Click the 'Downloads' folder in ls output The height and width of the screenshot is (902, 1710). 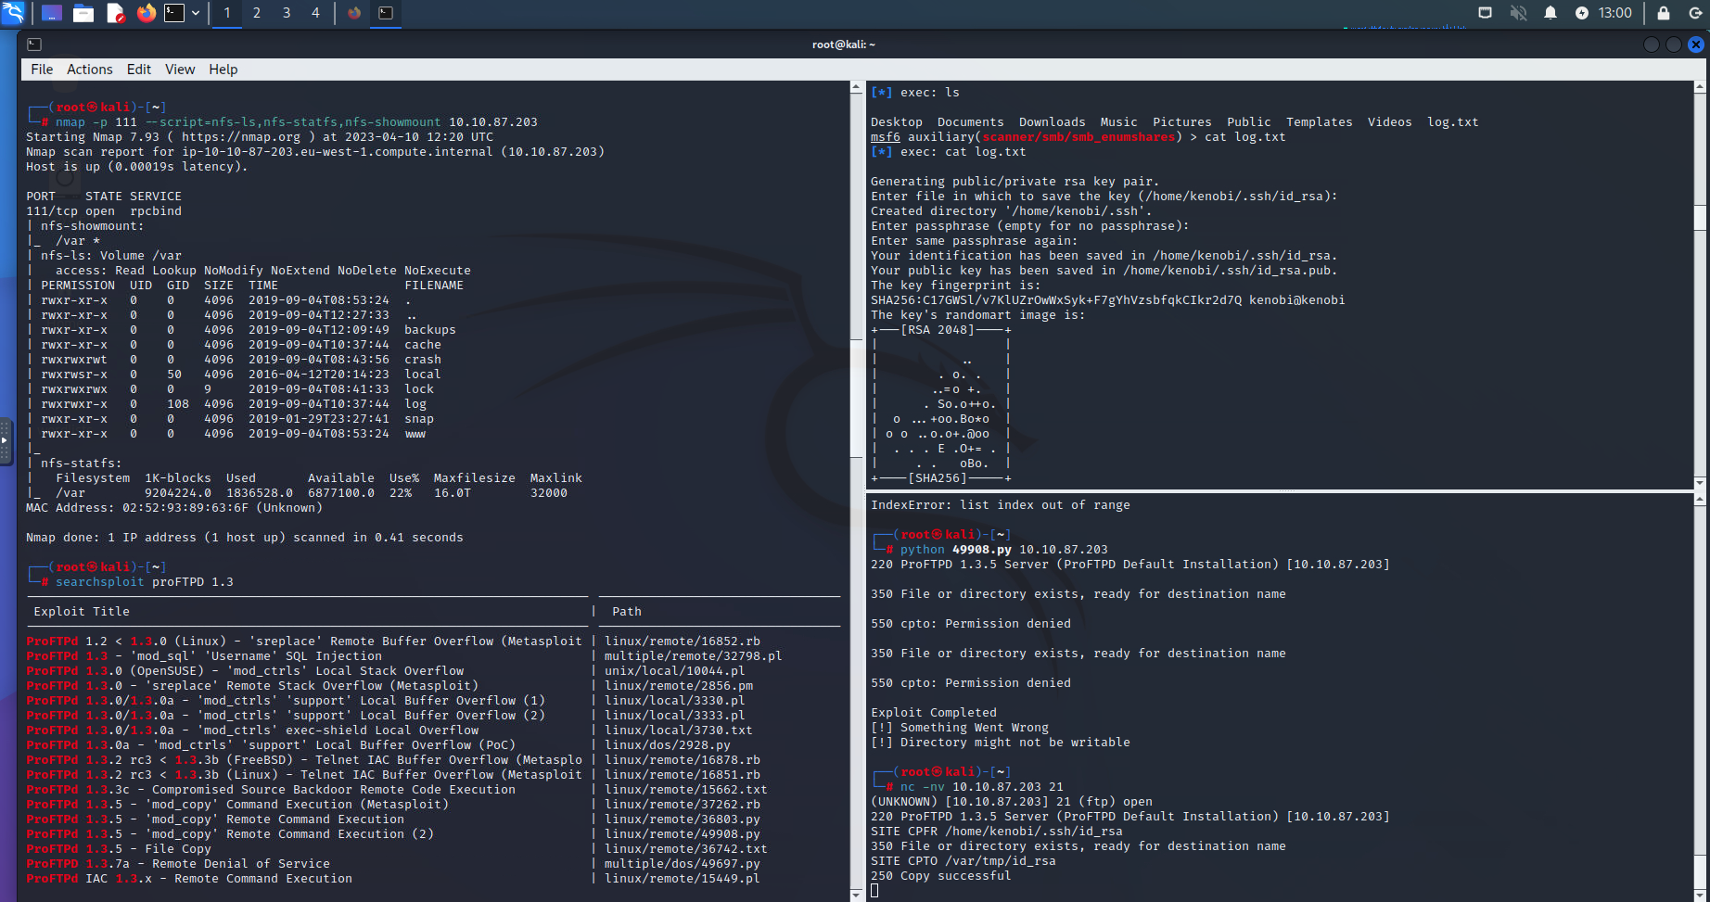coord(1053,122)
